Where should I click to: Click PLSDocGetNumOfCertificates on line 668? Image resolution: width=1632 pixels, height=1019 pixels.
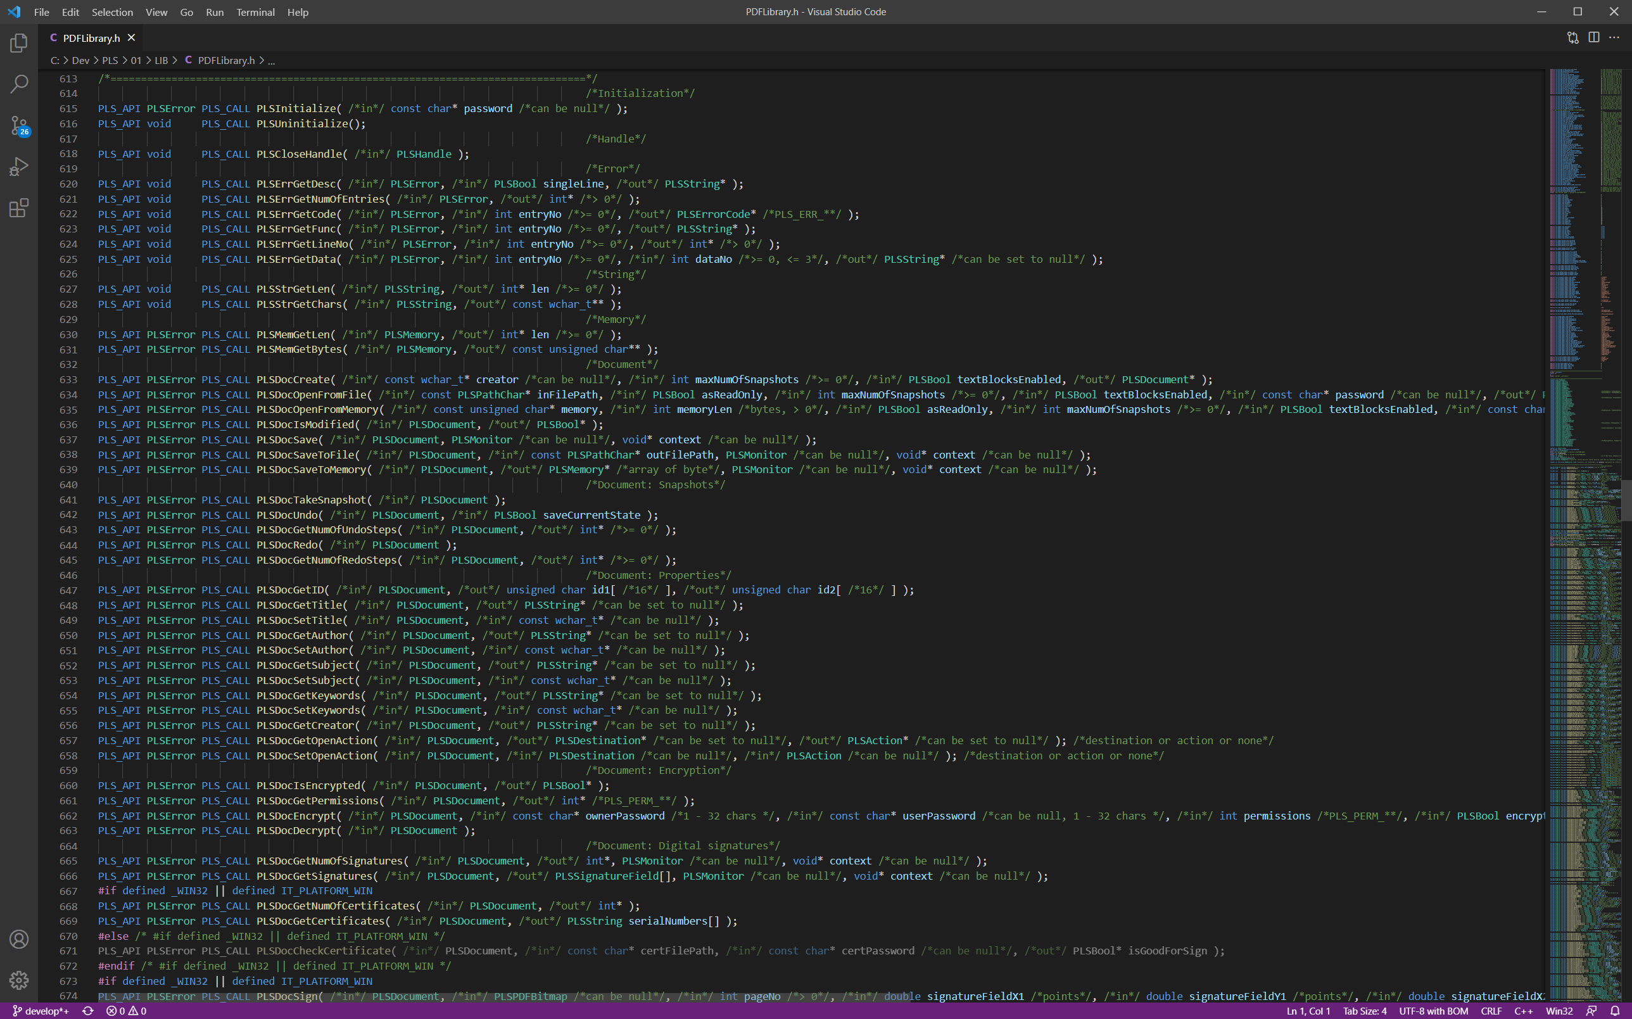336,906
